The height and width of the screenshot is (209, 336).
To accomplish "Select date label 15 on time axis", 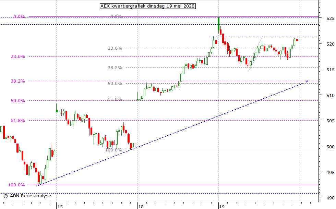I will tap(60, 207).
